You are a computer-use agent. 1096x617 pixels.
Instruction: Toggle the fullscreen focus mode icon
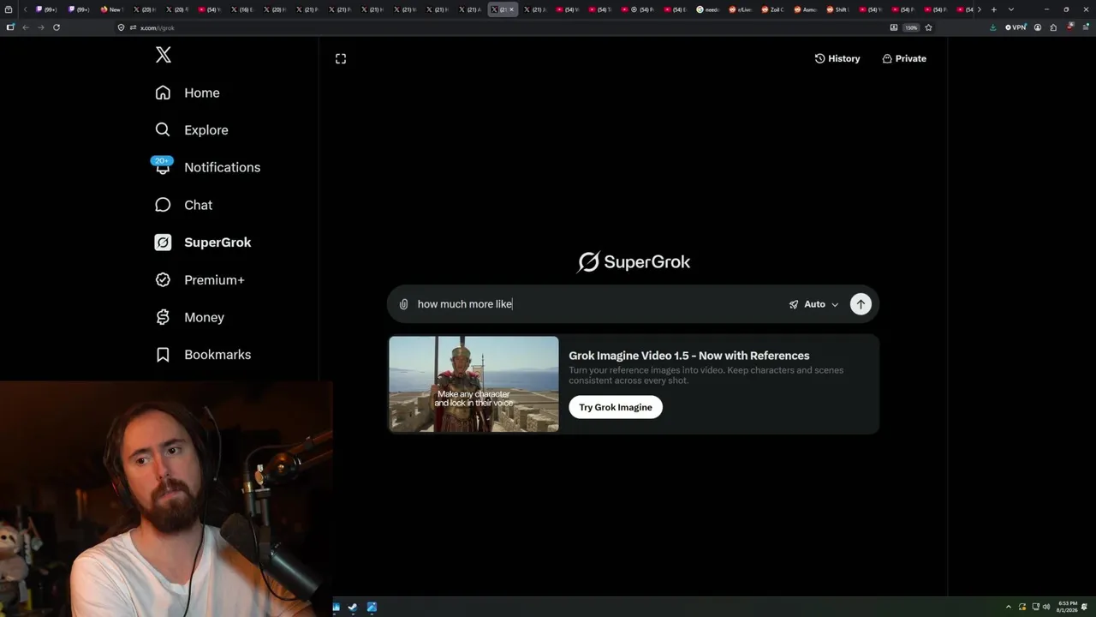(341, 58)
